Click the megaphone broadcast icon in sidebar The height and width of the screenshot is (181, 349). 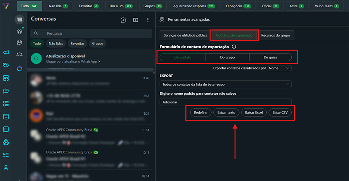6,53
